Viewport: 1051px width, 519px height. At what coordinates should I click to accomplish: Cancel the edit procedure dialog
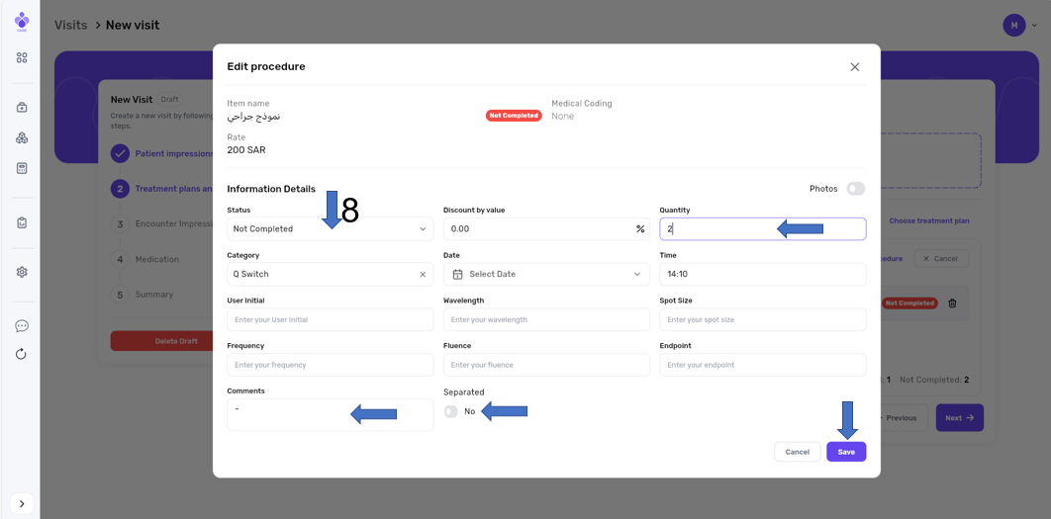797,452
